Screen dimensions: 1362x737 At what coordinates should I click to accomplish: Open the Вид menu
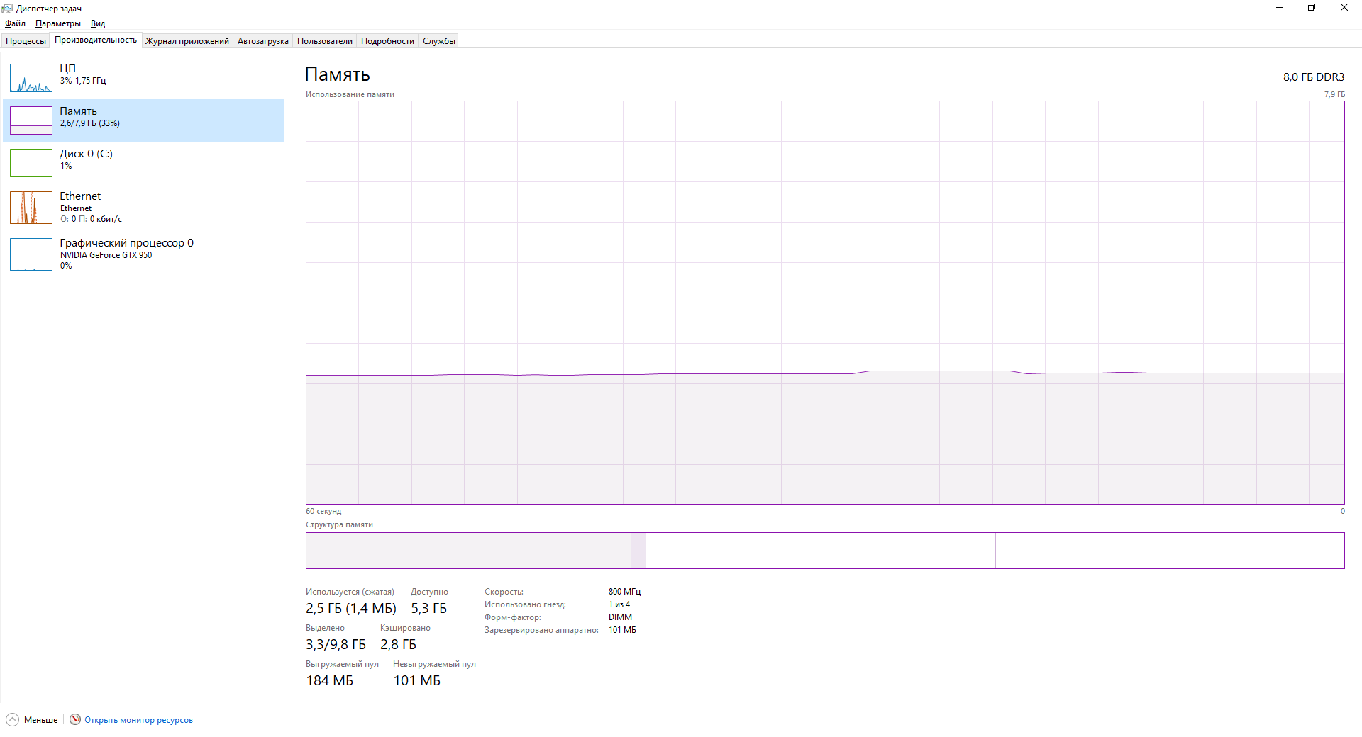(98, 23)
